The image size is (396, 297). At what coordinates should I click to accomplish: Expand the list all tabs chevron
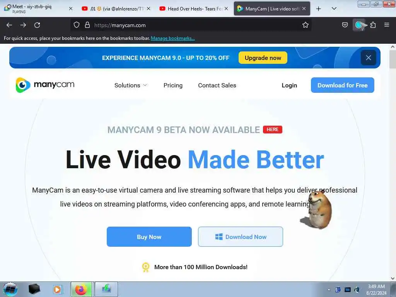tap(334, 9)
